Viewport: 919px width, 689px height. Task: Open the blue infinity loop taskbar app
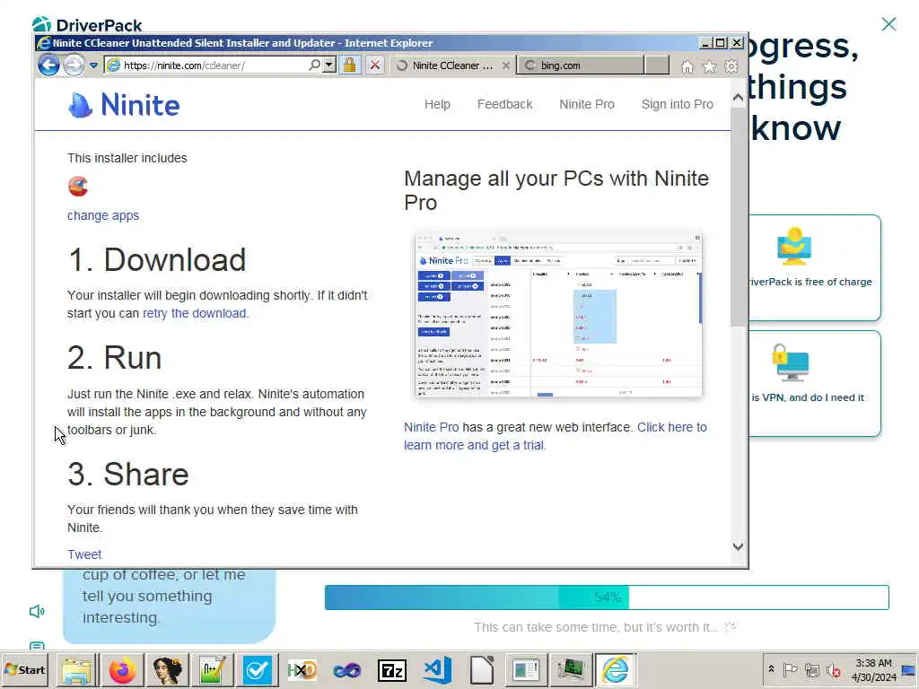coord(347,669)
